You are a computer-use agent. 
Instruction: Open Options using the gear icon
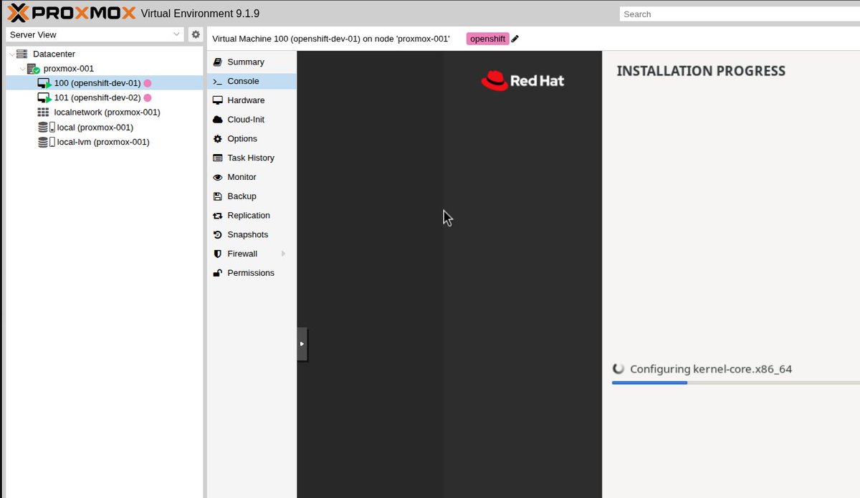(x=217, y=138)
